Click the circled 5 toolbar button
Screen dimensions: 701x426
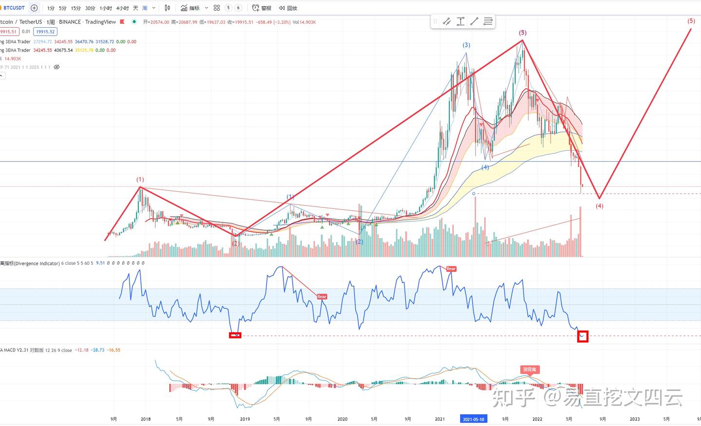(228, 8)
